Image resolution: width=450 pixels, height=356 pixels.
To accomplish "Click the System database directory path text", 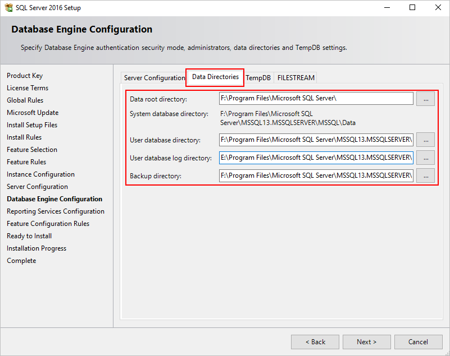I will click(288, 118).
